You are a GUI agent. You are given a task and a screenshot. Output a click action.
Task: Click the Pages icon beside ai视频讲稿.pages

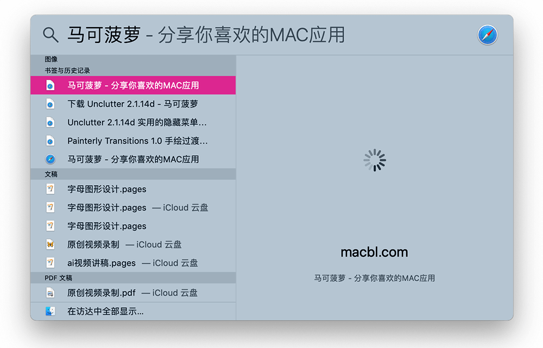(50, 263)
